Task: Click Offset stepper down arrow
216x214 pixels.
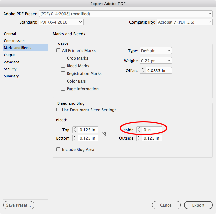Action: pos(143,72)
